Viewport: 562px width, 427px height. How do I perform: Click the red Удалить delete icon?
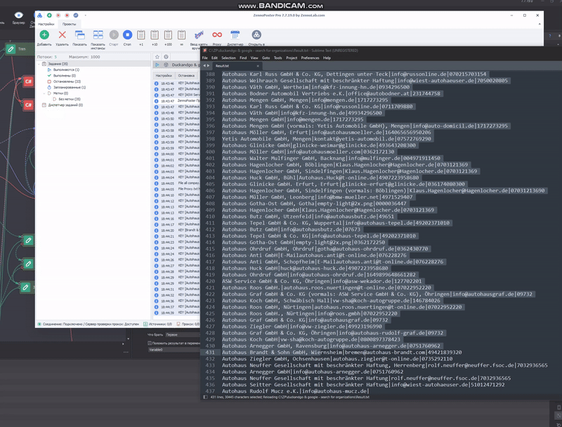(x=62, y=35)
